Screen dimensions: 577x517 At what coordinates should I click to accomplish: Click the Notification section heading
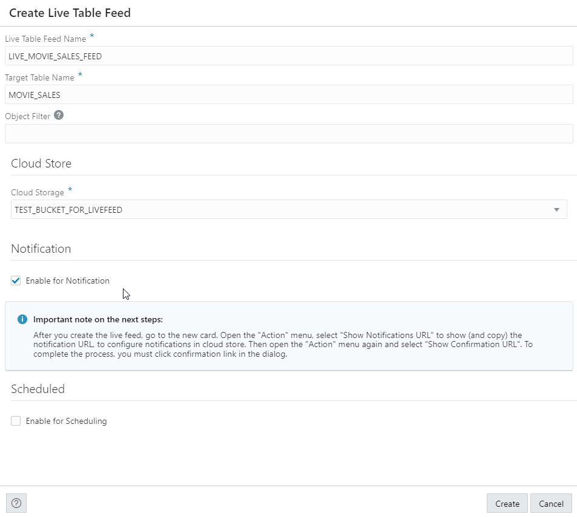click(x=41, y=249)
